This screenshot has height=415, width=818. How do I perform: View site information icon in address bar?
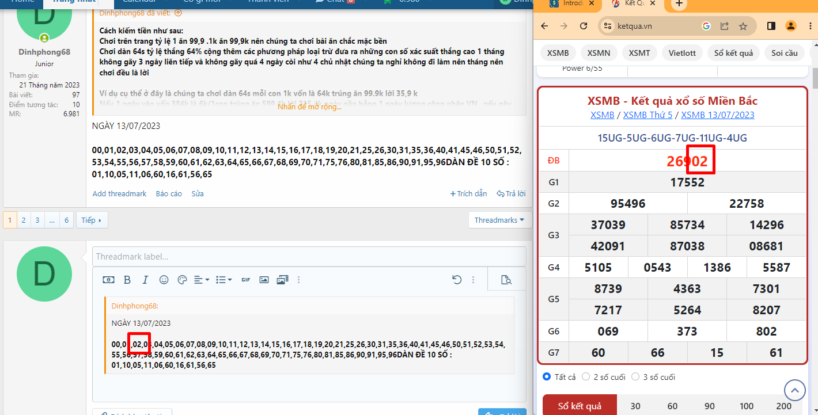tap(607, 26)
